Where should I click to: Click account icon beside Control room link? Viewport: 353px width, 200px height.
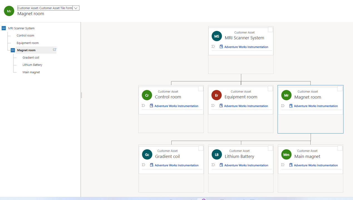point(151,106)
